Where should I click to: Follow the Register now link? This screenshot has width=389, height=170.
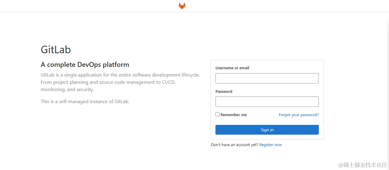pyautogui.click(x=270, y=145)
